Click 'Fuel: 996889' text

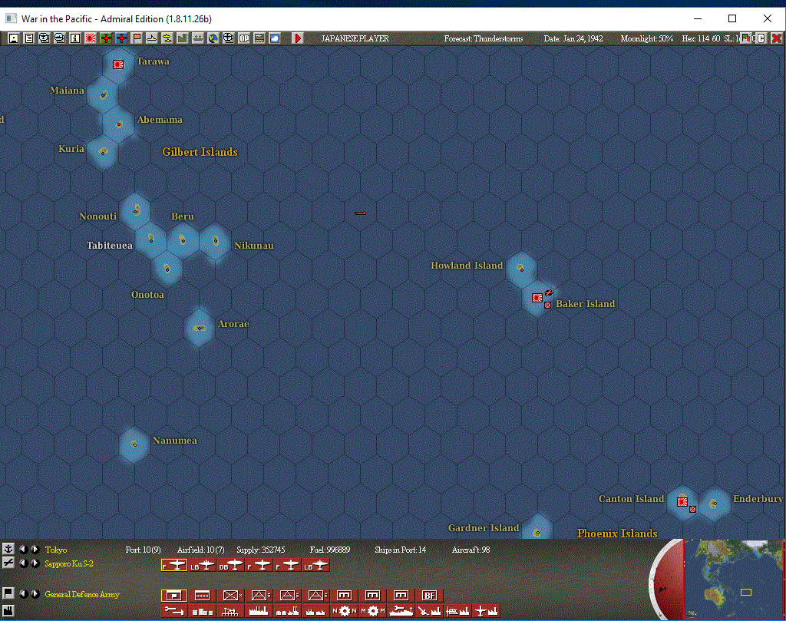coord(330,550)
